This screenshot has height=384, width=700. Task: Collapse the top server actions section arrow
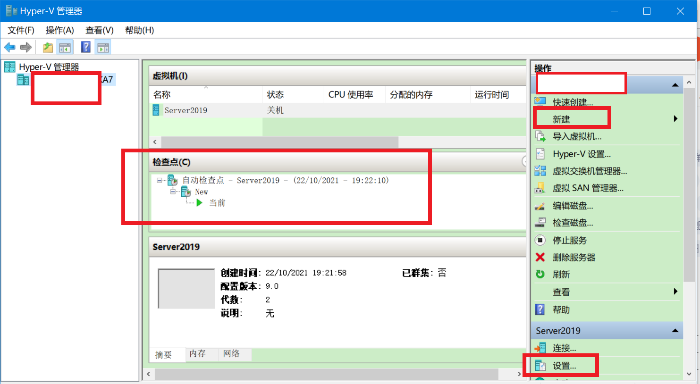click(x=675, y=85)
